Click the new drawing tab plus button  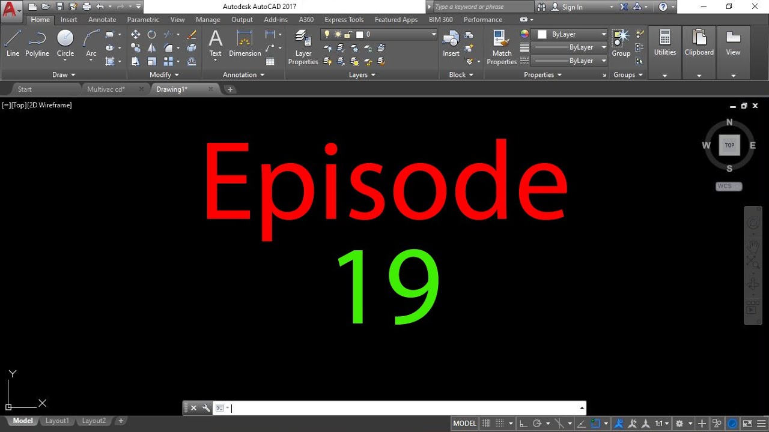(x=229, y=89)
